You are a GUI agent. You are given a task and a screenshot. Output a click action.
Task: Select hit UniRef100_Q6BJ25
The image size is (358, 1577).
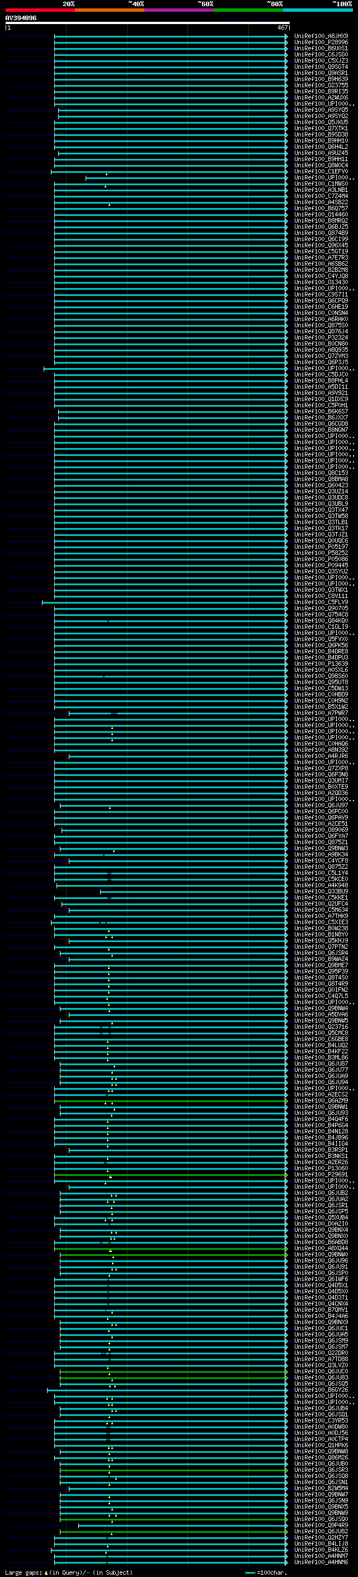[321, 227]
